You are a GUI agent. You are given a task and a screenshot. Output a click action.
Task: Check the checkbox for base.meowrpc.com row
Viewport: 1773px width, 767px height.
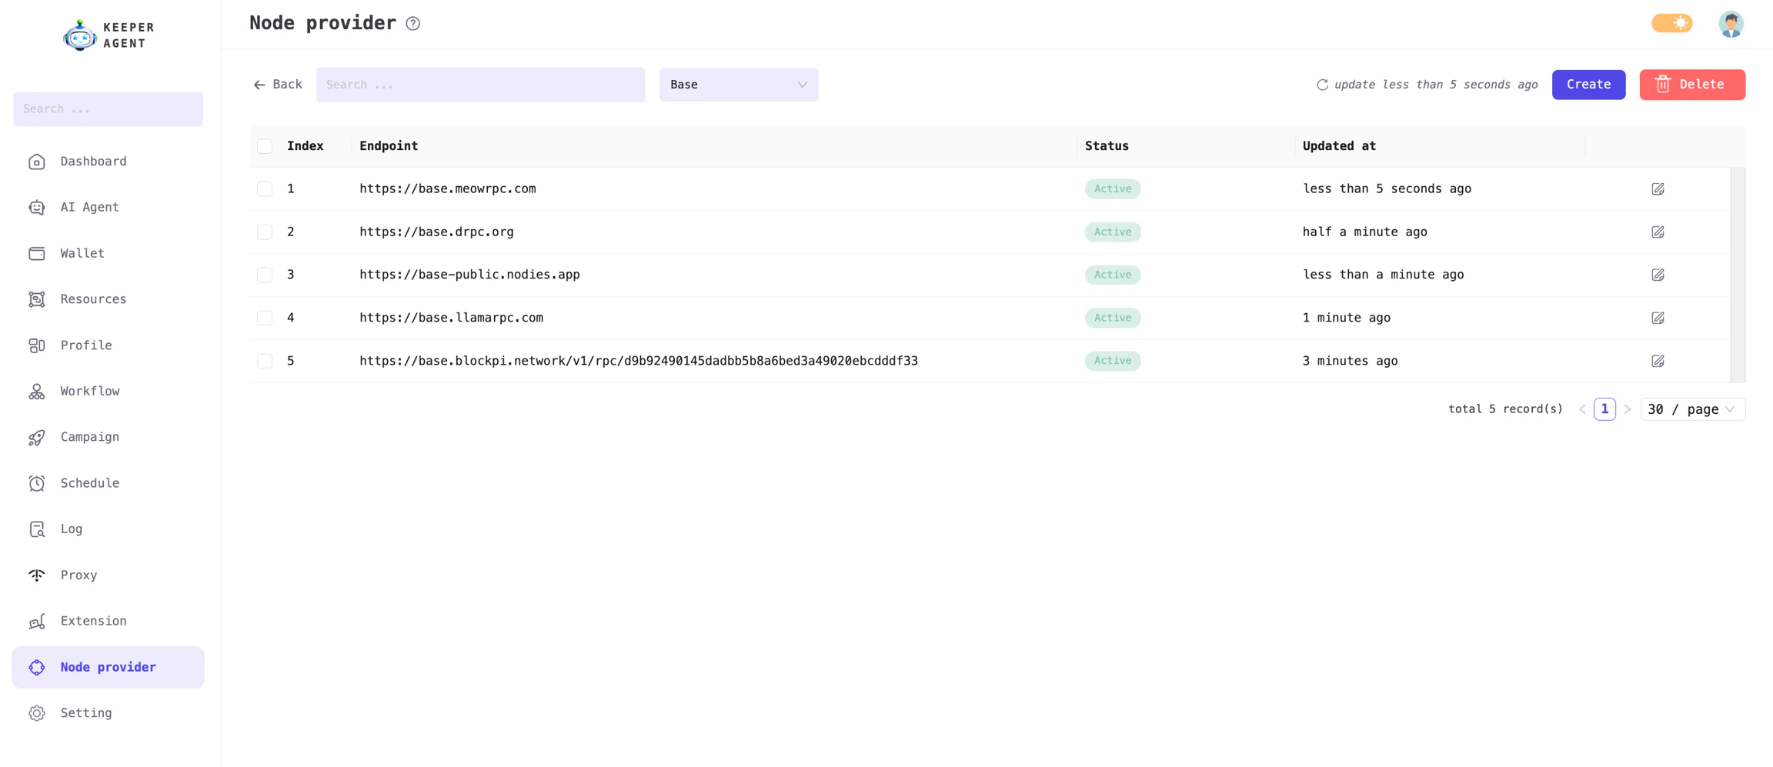[265, 188]
